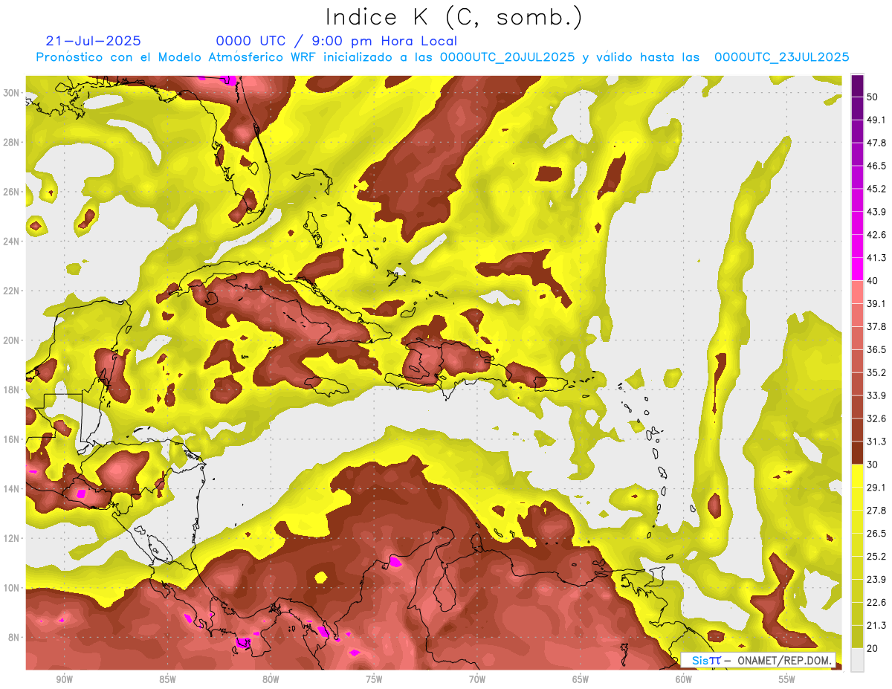Click the colorbar value '39.1'
The height and width of the screenshot is (689, 892).
tap(877, 303)
